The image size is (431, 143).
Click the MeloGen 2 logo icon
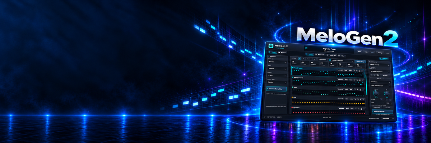(271, 46)
